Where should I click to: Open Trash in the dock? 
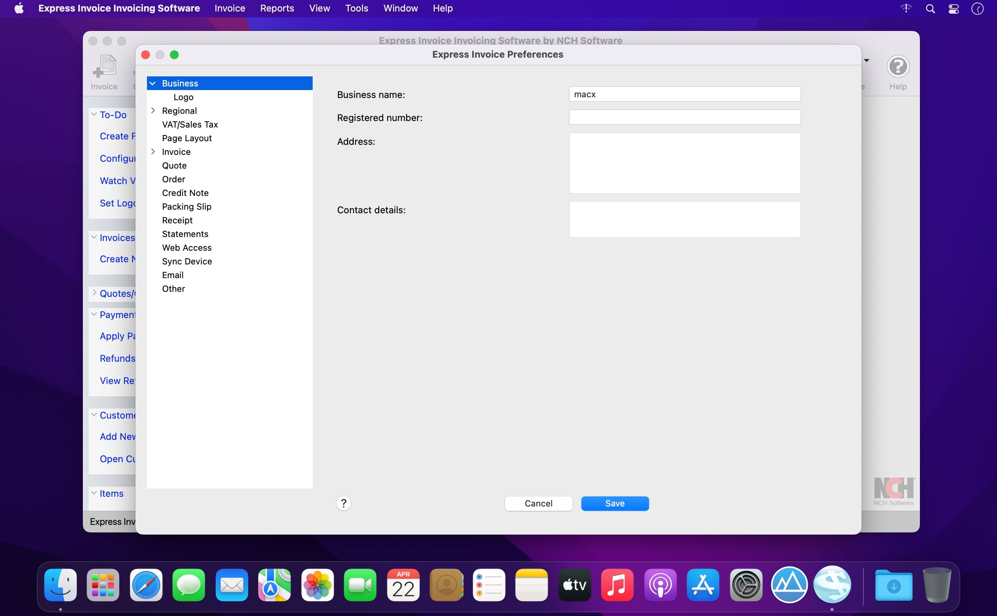point(937,585)
